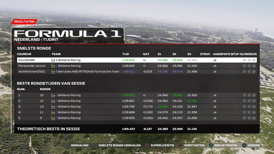This screenshot has width=274, height=154.
Task: Click platform icon in AkinEmirhan2502 row
Action: (x=53, y=72)
